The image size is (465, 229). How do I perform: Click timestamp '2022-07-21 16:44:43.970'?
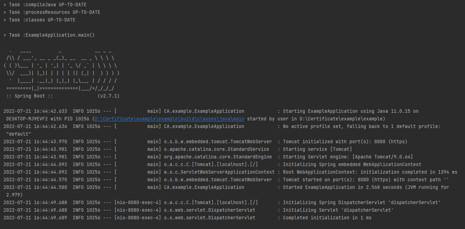(35, 141)
